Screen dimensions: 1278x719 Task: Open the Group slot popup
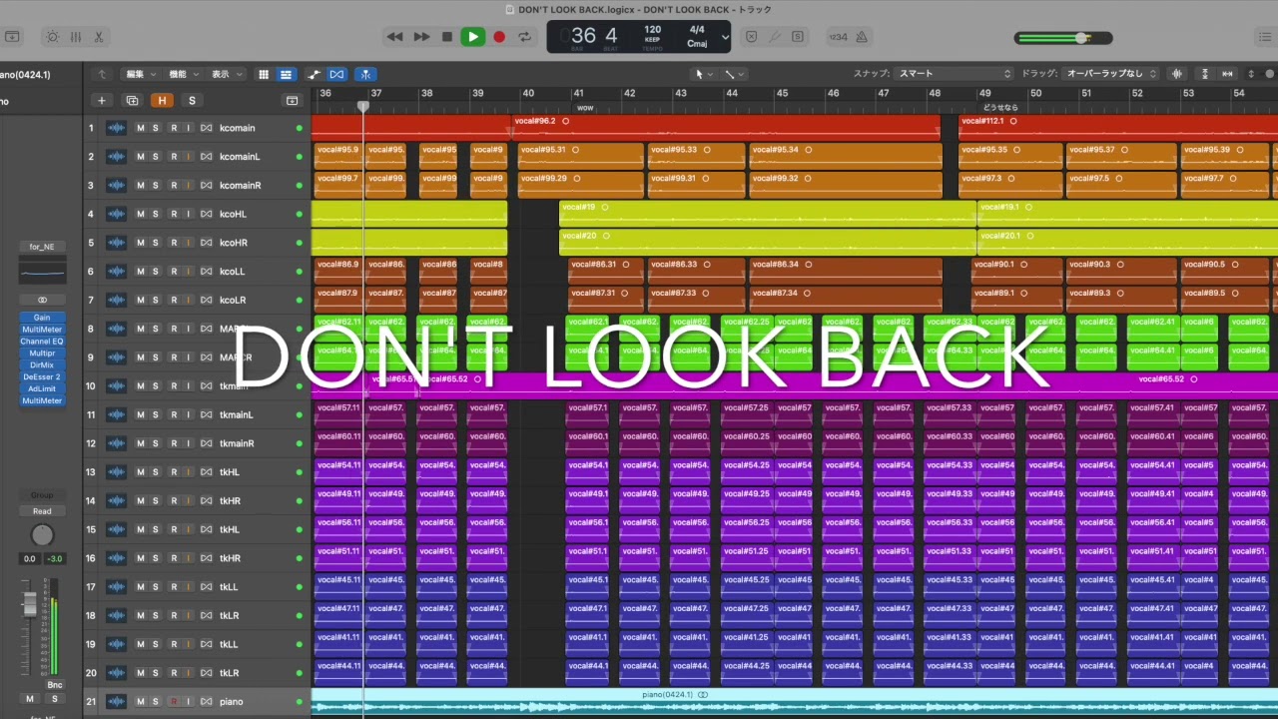[x=42, y=495]
